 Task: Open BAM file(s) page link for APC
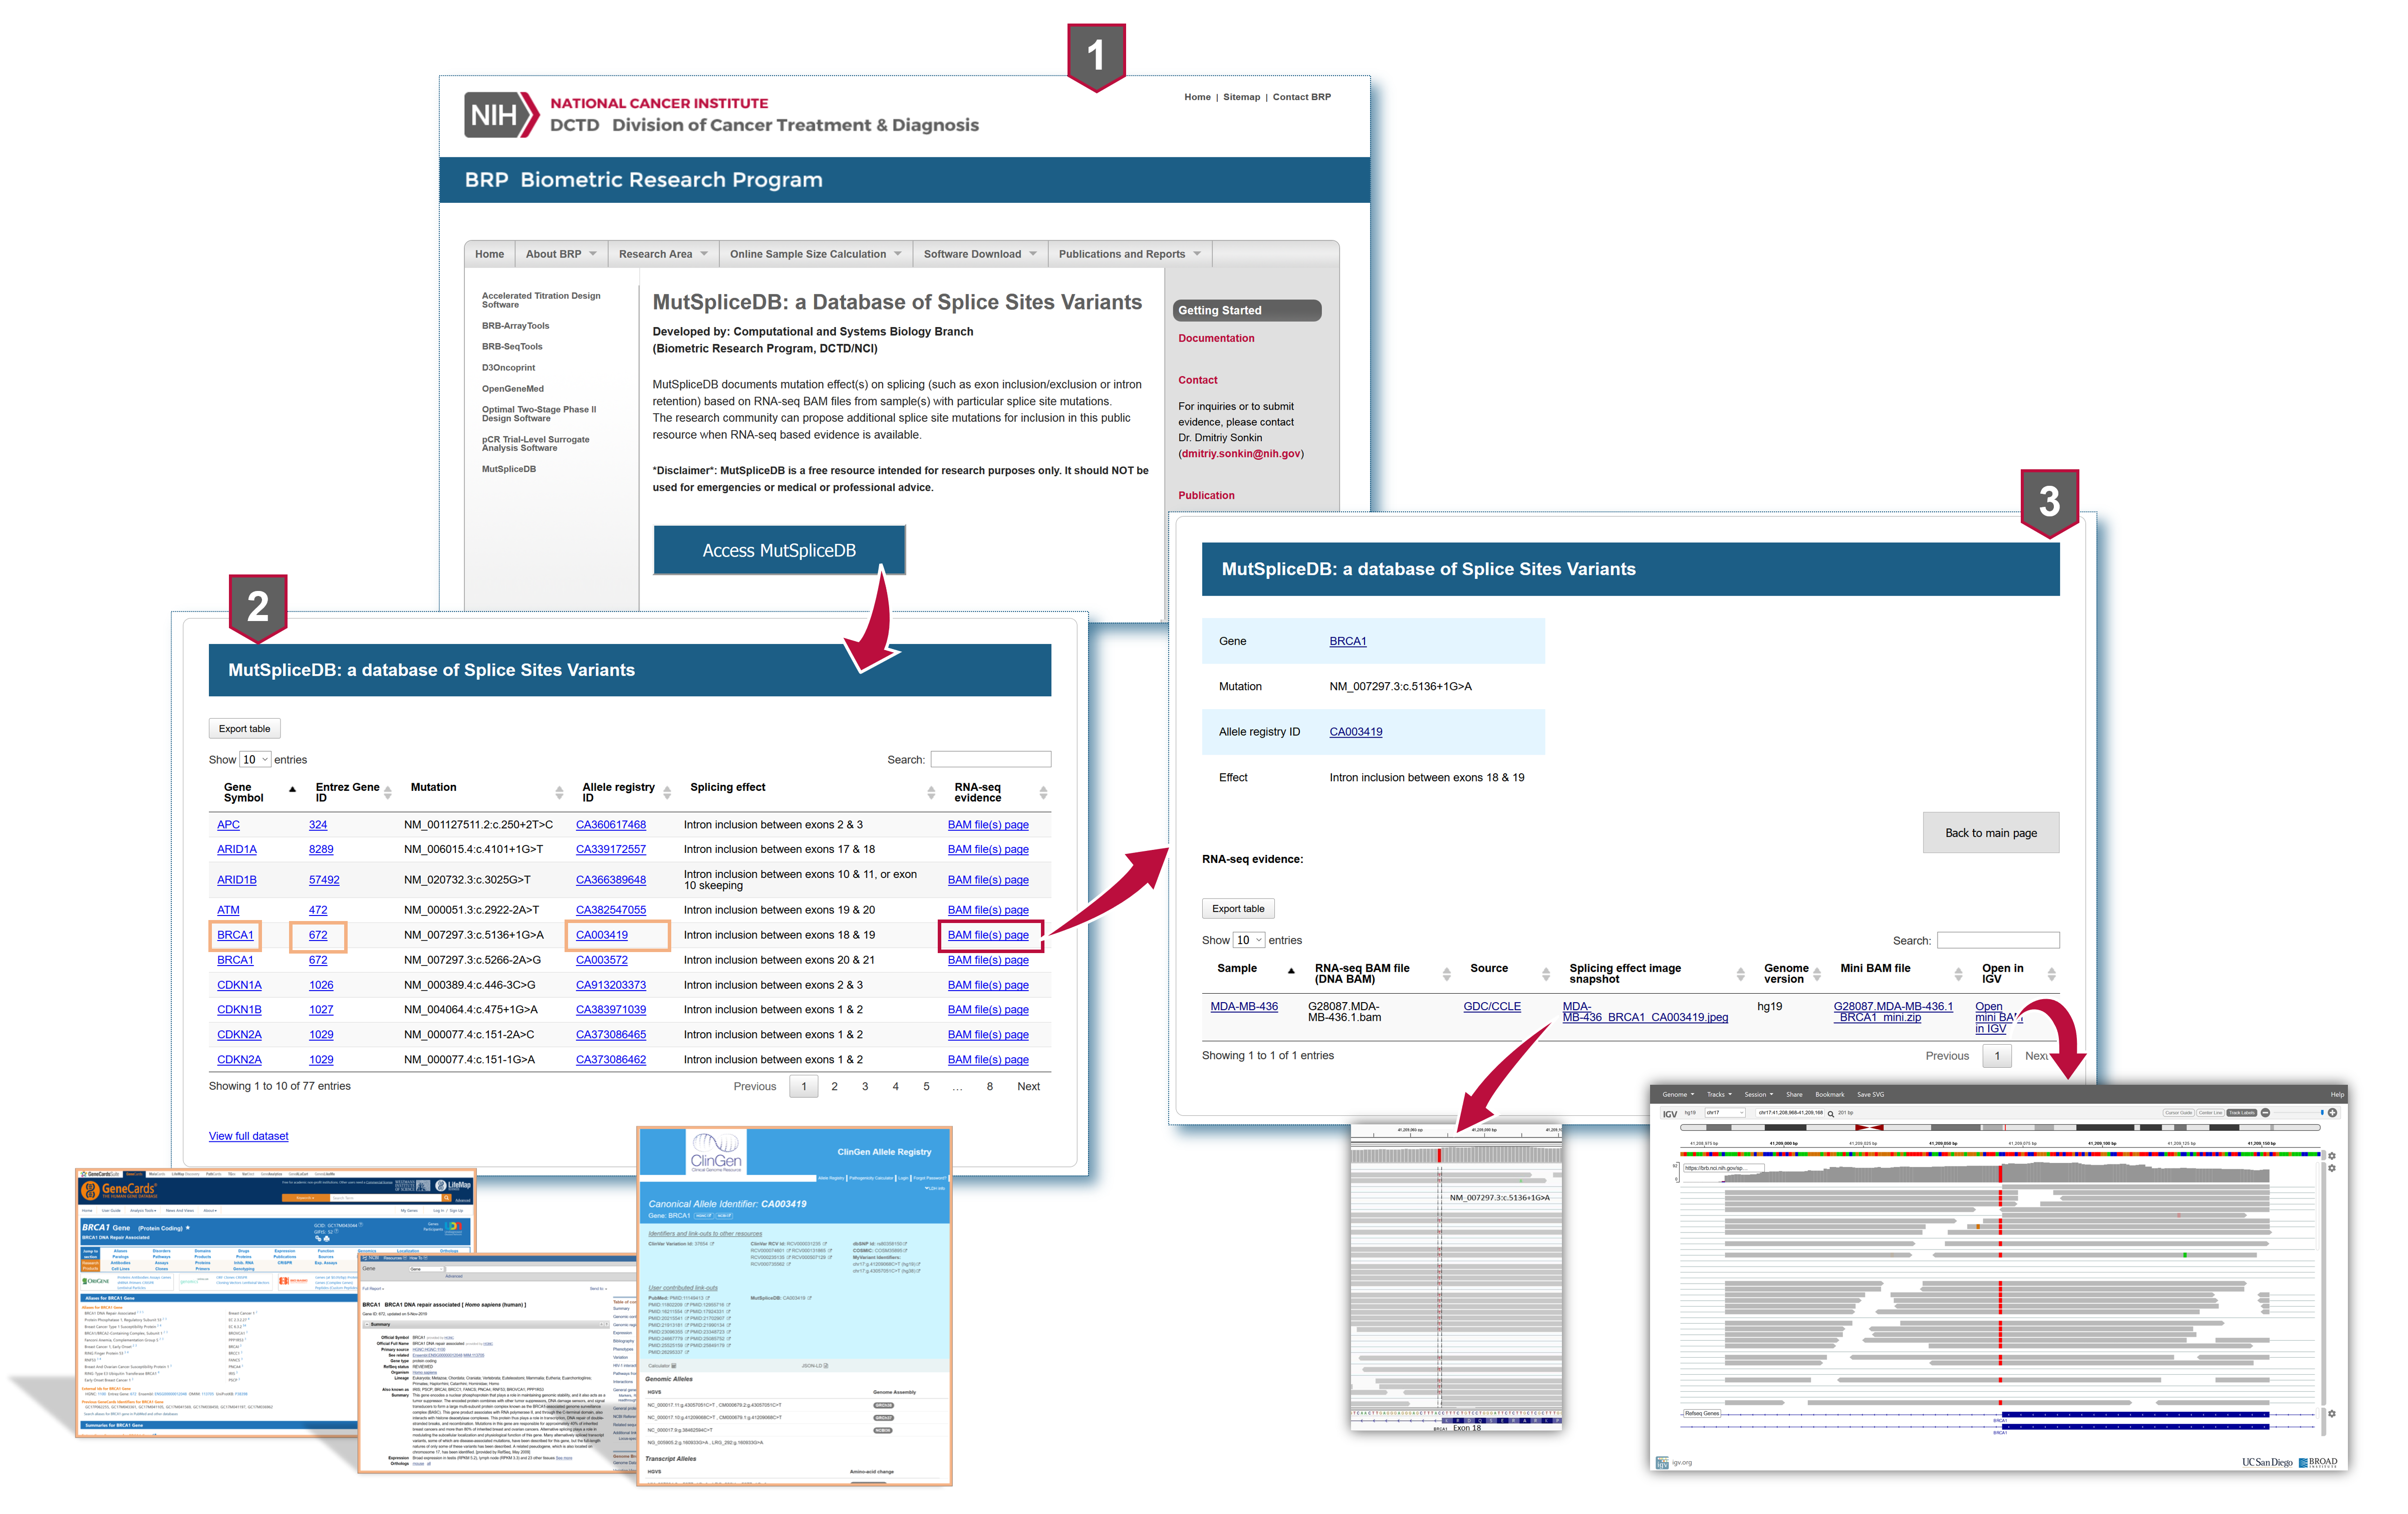[988, 825]
